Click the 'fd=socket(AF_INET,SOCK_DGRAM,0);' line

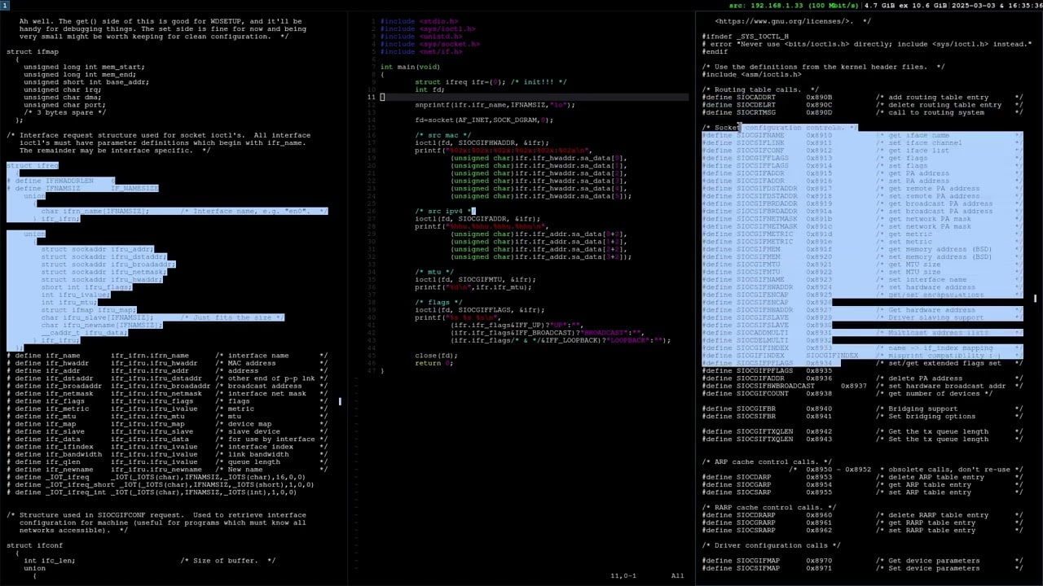pos(484,120)
